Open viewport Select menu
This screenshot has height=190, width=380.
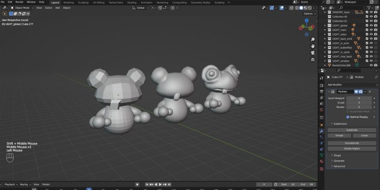(49, 8)
